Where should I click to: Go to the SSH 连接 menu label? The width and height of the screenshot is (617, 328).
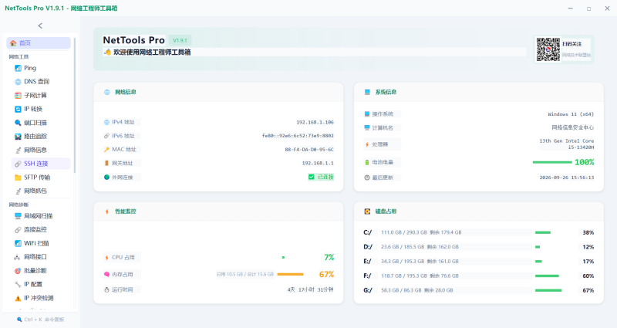pos(35,164)
